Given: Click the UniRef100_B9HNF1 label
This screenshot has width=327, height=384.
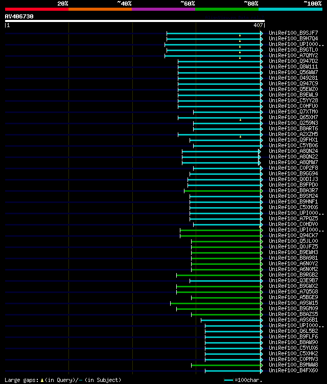Looking at the screenshot, I should pos(293,202).
